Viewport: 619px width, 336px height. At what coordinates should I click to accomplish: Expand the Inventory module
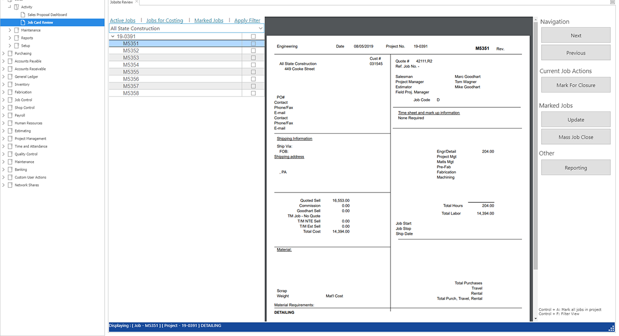[4, 85]
